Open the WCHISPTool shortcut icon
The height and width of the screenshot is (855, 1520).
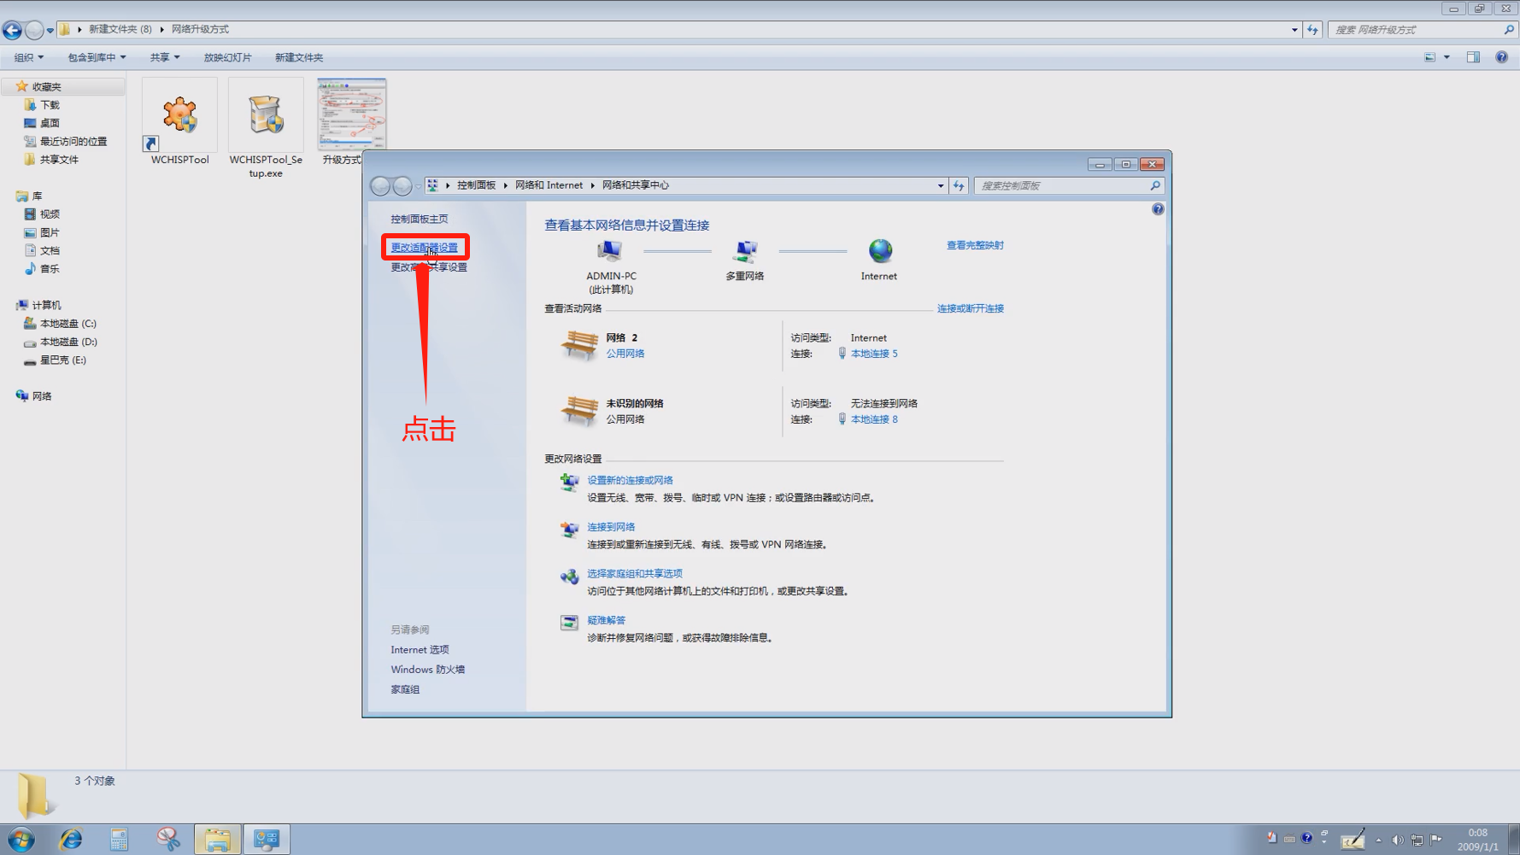click(x=180, y=115)
